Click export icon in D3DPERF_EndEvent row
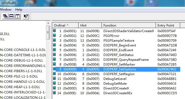 coord(54,50)
